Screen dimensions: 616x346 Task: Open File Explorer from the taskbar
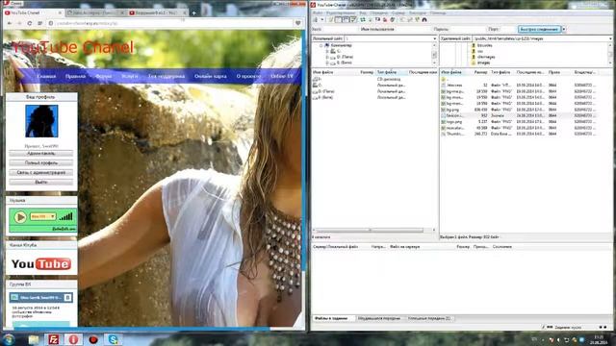(x=34, y=339)
